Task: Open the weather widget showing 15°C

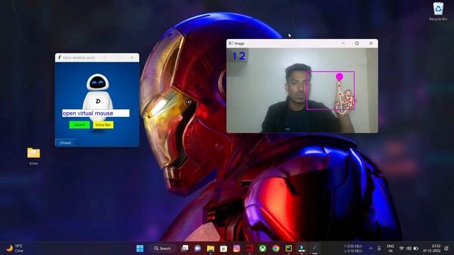Action: (15, 249)
